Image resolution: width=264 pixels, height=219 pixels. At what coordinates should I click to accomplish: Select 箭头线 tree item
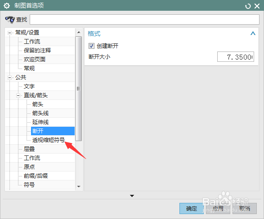[40, 113]
